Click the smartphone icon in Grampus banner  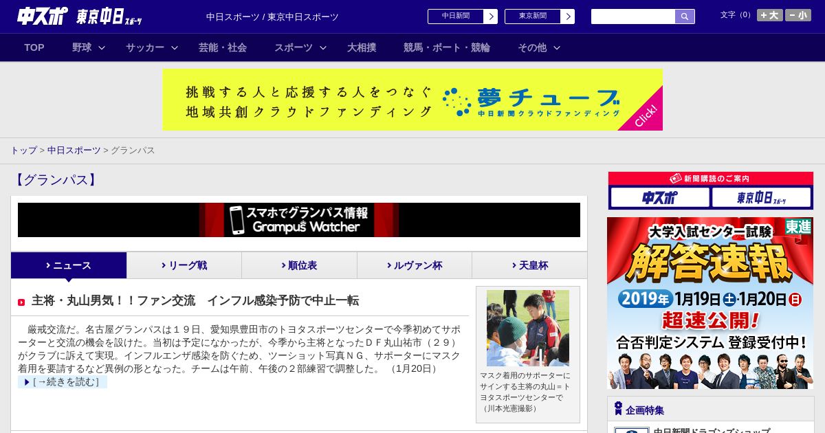click(x=237, y=220)
